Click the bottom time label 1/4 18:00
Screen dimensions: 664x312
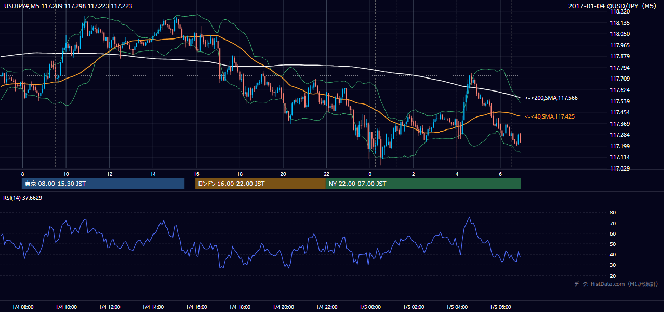tap(240, 307)
